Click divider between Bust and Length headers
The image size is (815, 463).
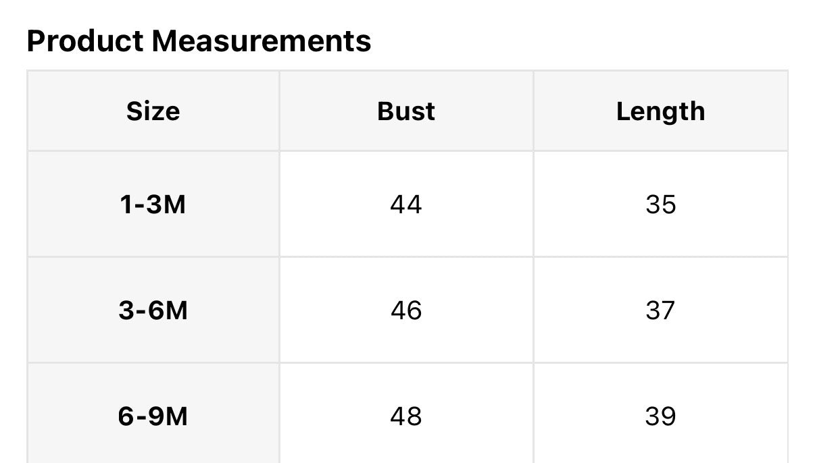[533, 111]
